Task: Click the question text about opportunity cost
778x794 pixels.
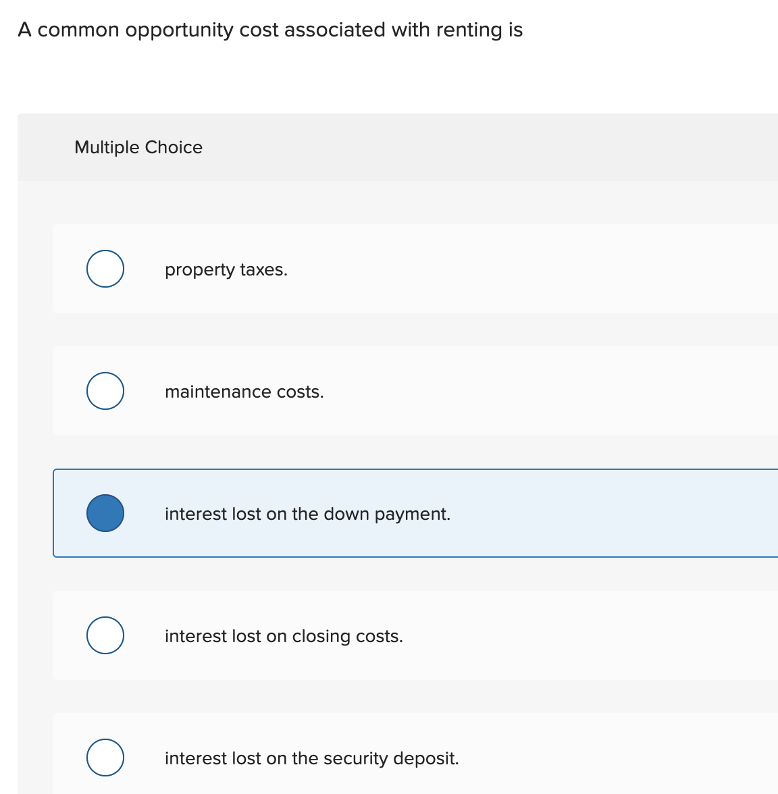Action: 270,30
